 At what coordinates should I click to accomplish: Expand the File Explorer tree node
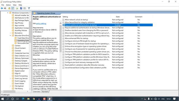point(10,86)
